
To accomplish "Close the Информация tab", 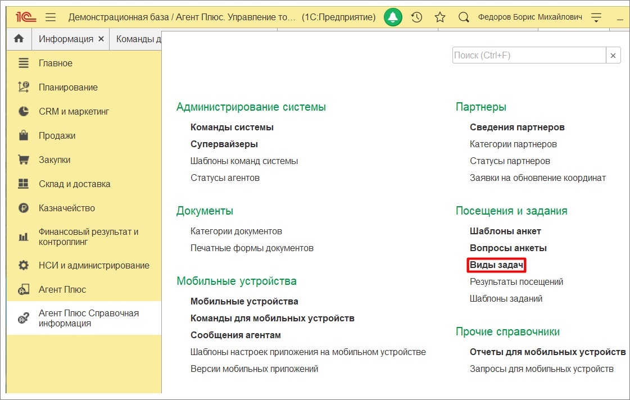I will 101,39.
